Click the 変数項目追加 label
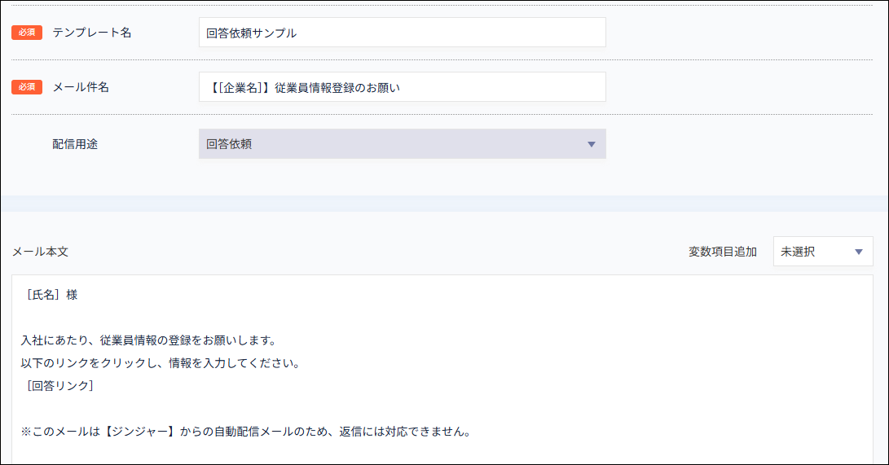Image resolution: width=889 pixels, height=465 pixels. pyautogui.click(x=723, y=252)
